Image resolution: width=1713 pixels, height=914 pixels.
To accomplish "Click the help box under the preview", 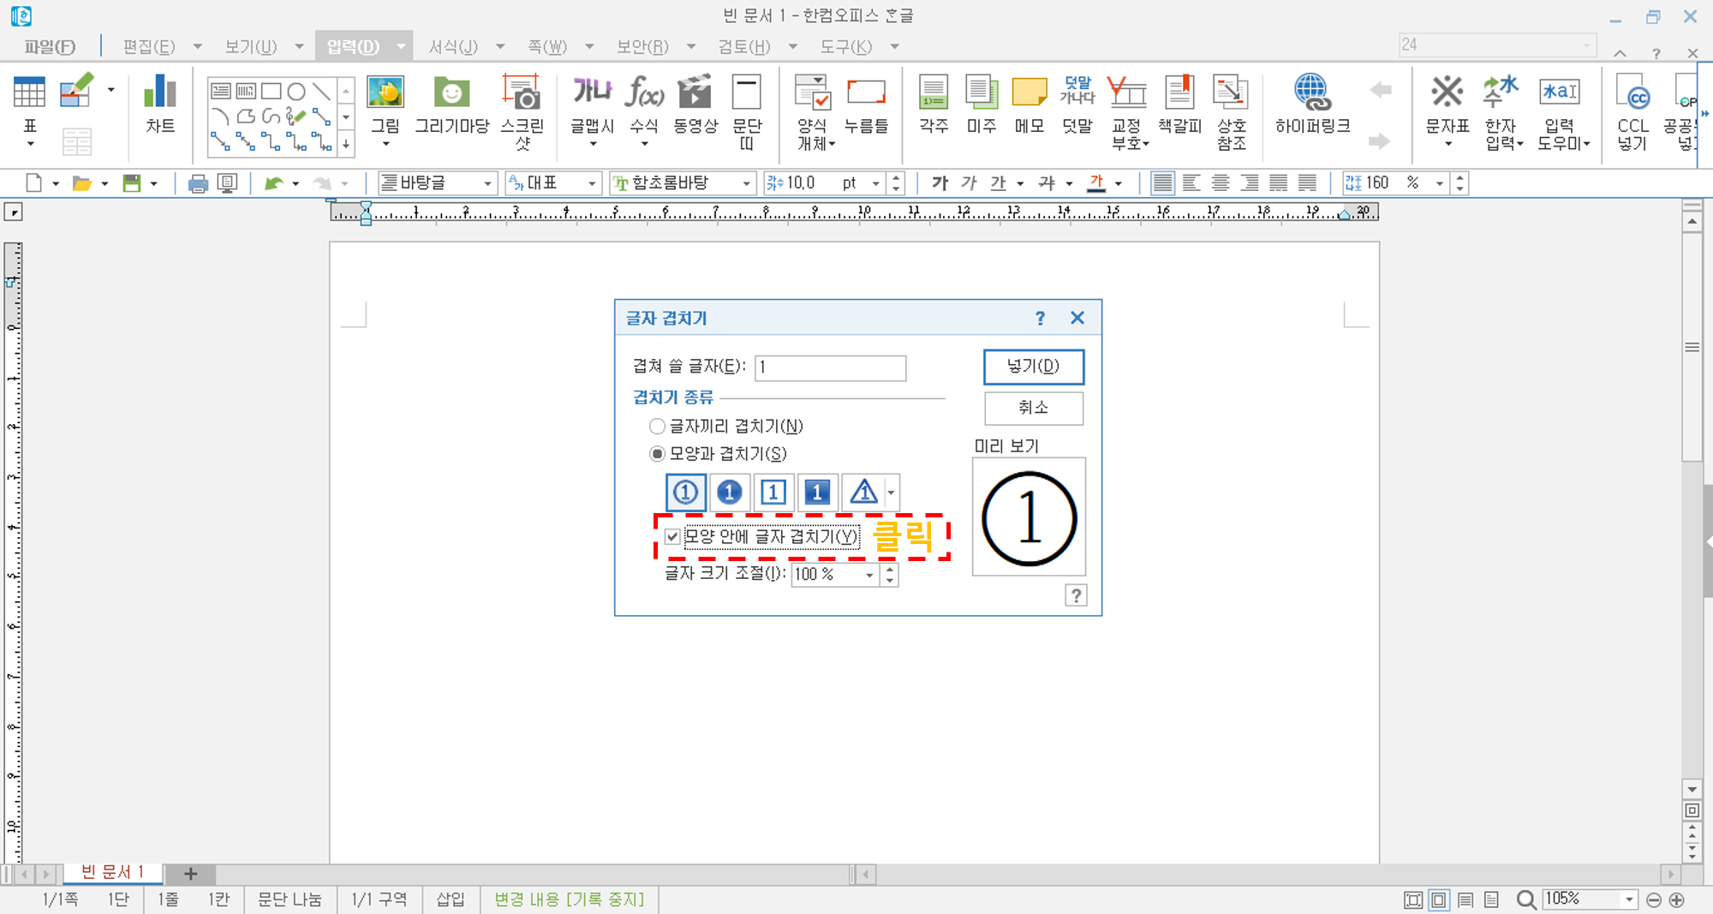I will click(x=1076, y=595).
